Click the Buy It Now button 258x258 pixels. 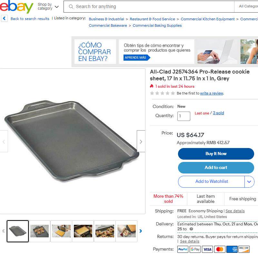(216, 154)
